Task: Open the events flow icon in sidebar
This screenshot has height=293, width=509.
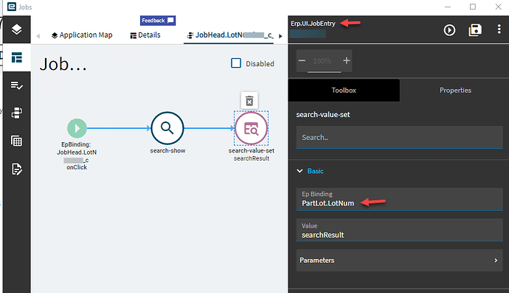Action: point(16,113)
